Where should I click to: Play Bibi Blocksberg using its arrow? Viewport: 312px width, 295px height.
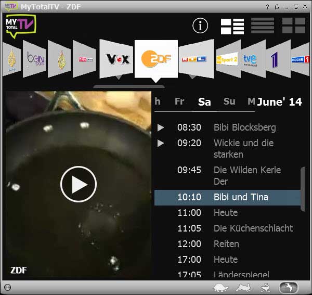[x=161, y=127]
